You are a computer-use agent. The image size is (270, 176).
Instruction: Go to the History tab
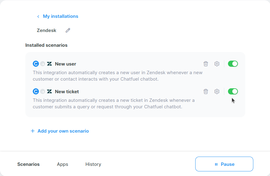click(x=93, y=164)
